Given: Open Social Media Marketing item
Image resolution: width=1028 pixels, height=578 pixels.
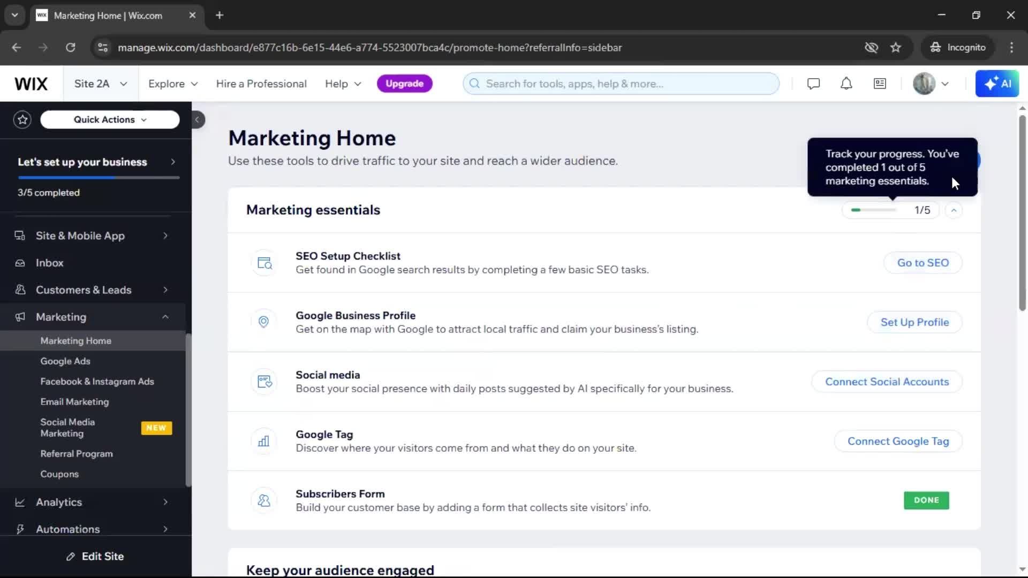Looking at the screenshot, I should (93, 428).
